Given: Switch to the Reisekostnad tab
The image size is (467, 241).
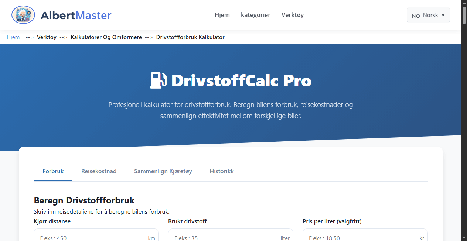Looking at the screenshot, I should tap(99, 171).
